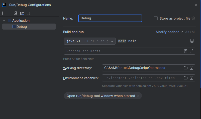
Task: Click the Build and run heading
Action: tap(73, 32)
